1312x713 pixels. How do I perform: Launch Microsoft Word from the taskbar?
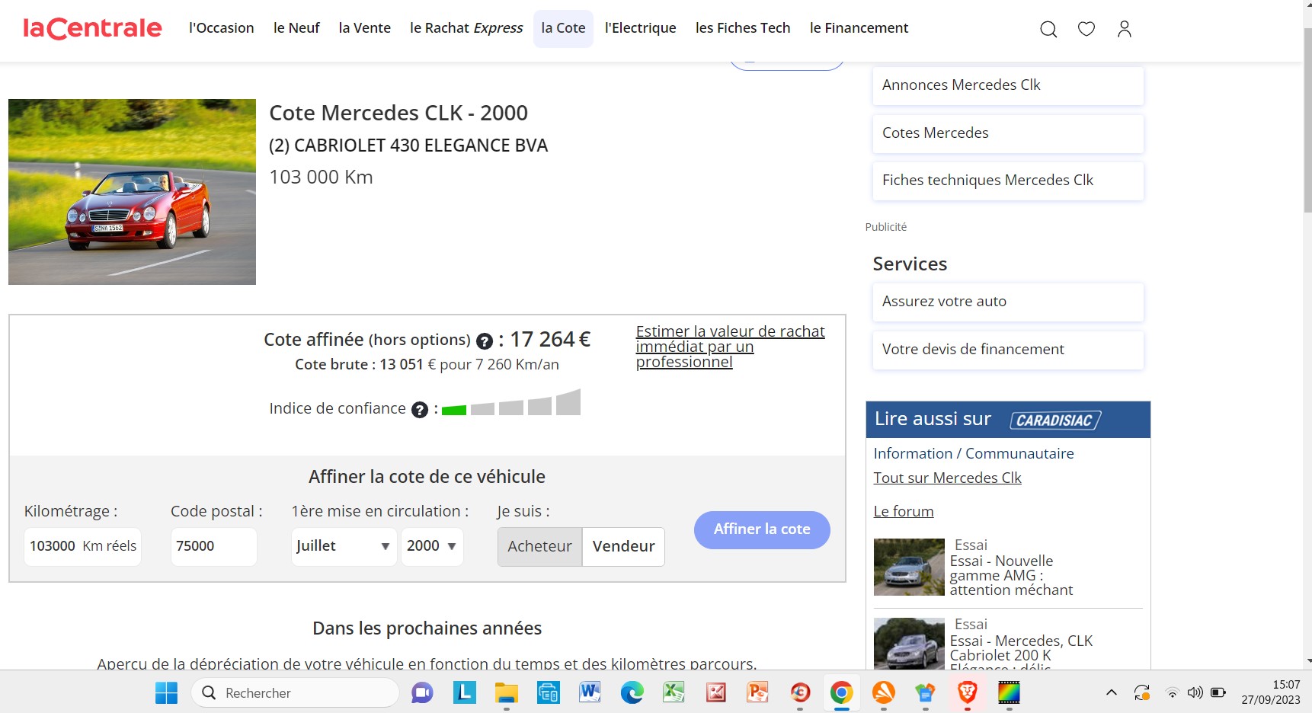(x=590, y=692)
